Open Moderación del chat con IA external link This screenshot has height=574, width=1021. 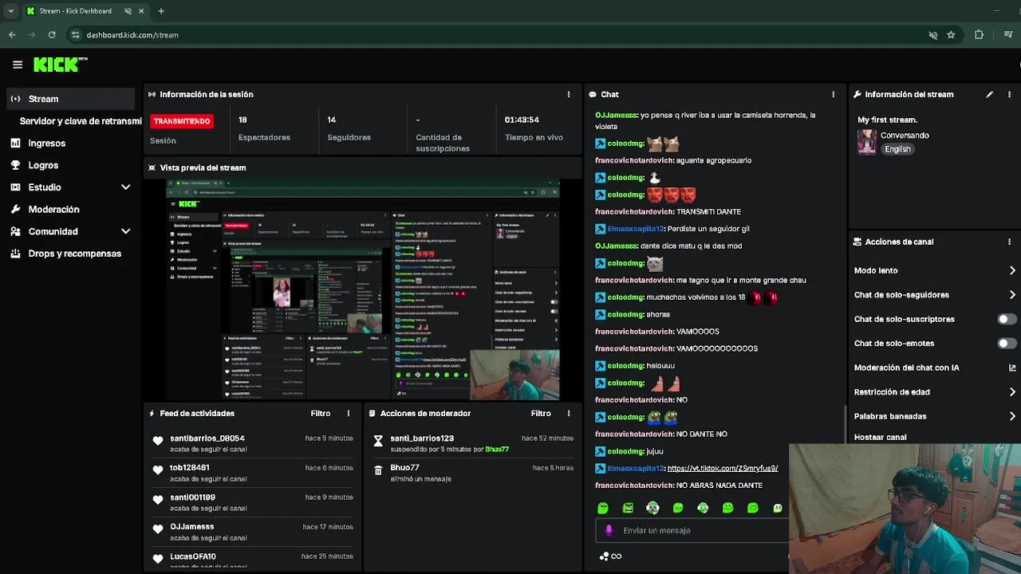tap(1012, 368)
